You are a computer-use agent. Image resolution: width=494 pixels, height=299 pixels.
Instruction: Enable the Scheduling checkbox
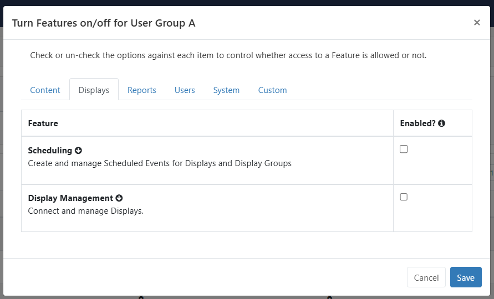(x=404, y=149)
